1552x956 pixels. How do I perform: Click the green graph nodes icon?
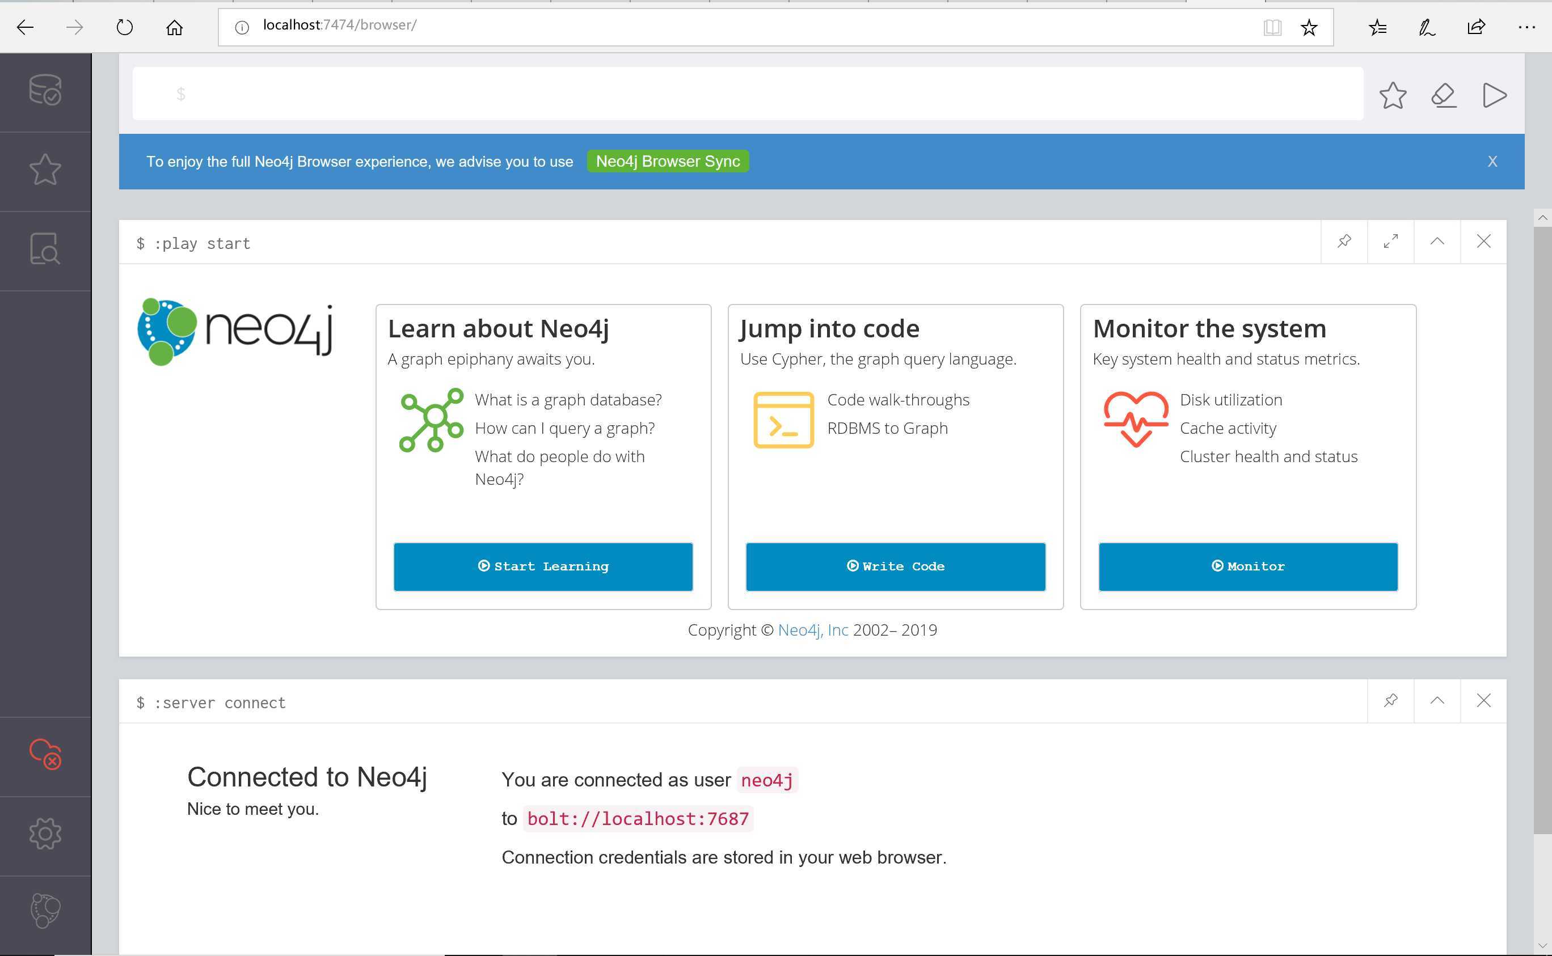431,420
